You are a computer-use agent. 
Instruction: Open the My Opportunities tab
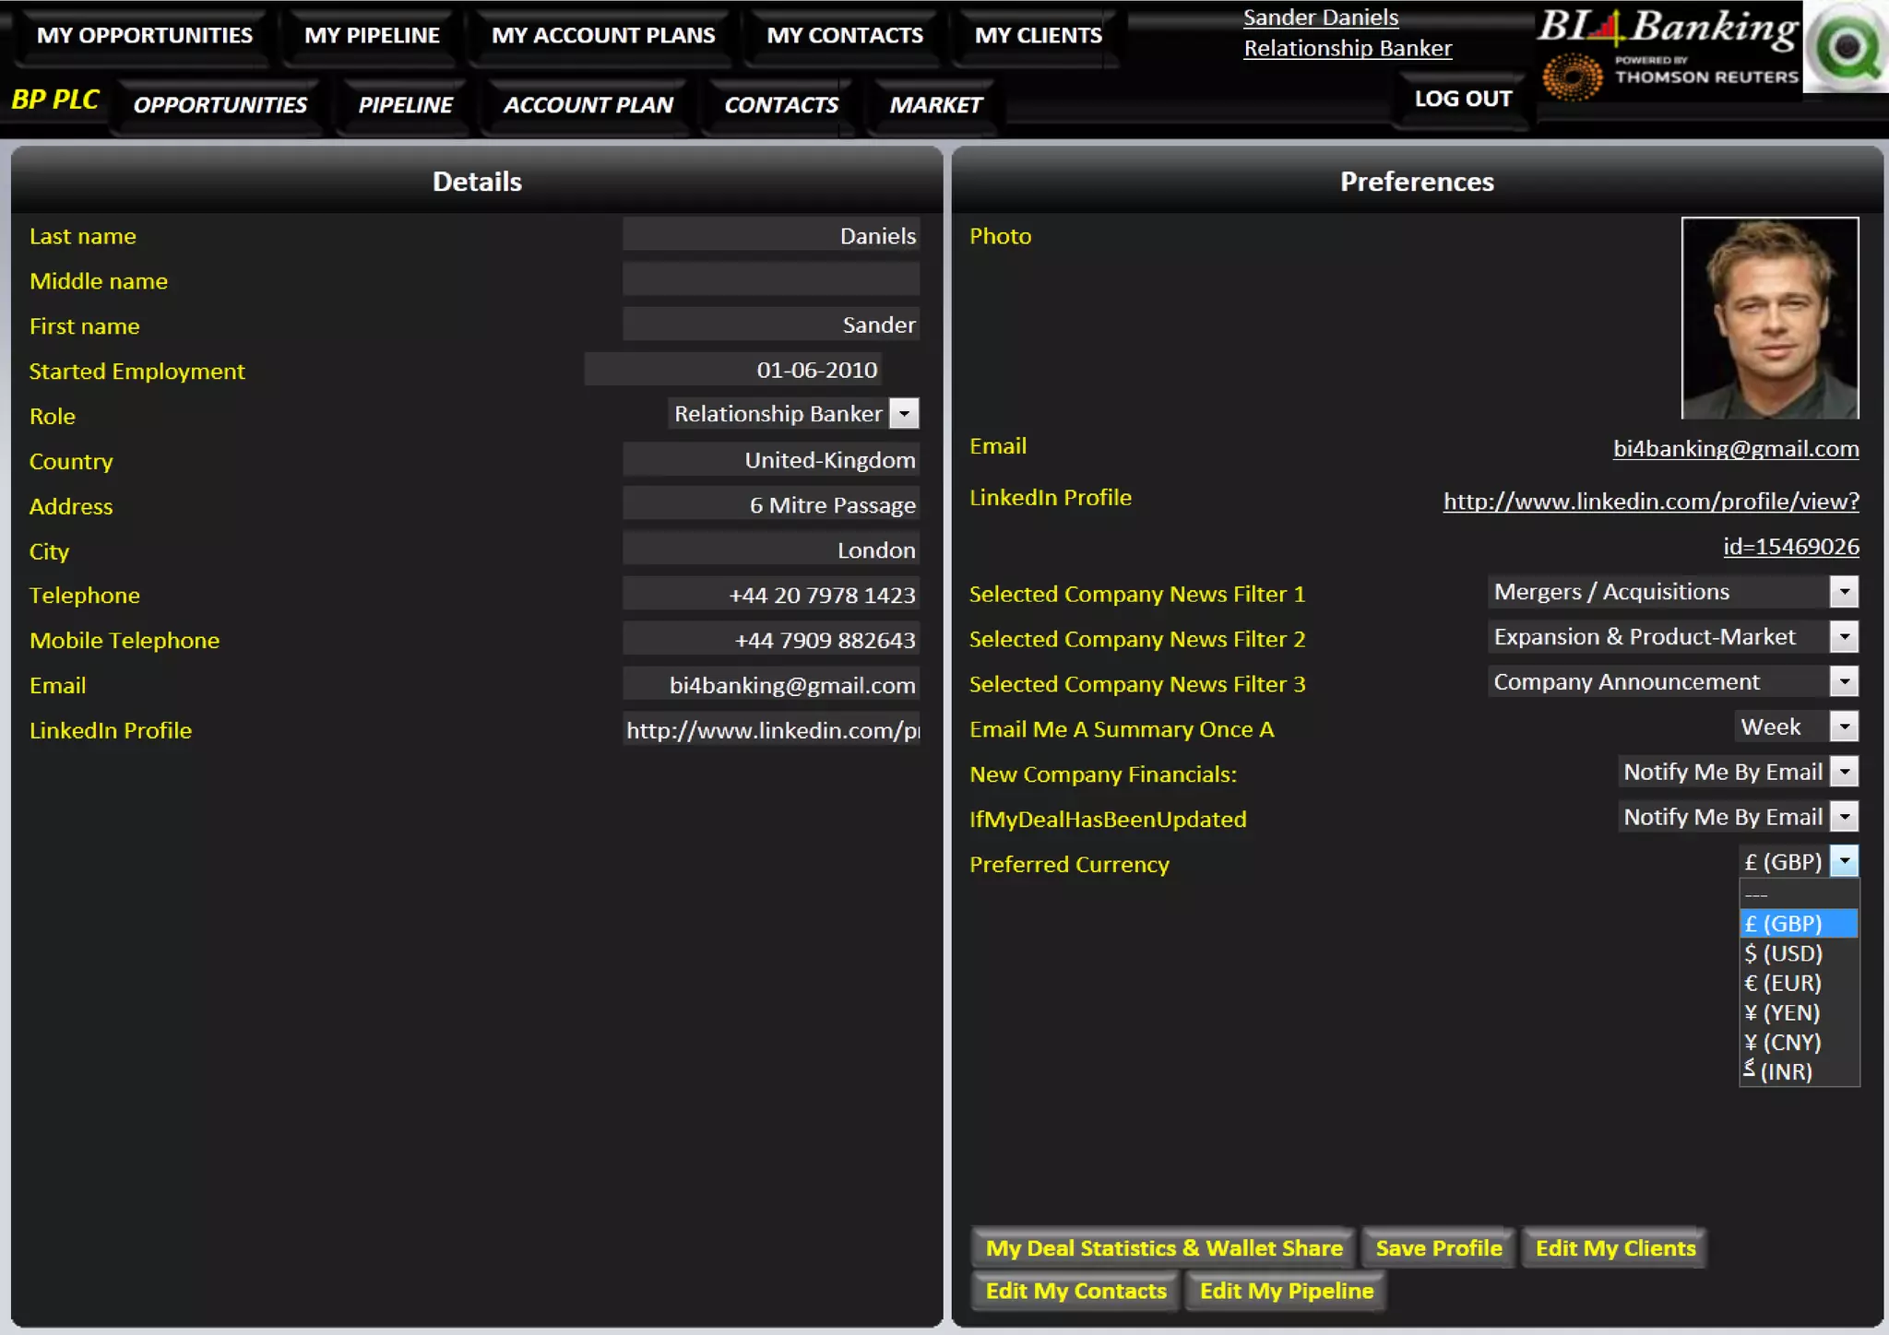145,36
